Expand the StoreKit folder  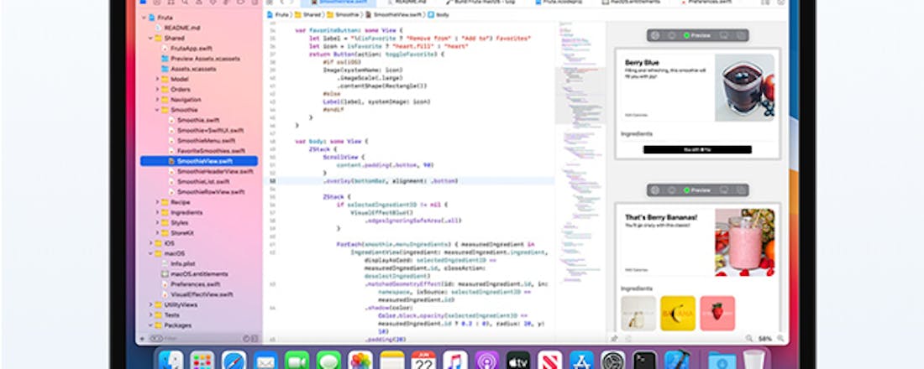tap(157, 233)
